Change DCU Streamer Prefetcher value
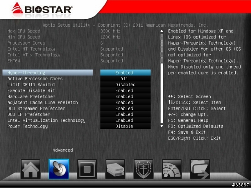The height and width of the screenshot is (188, 251). click(125, 108)
